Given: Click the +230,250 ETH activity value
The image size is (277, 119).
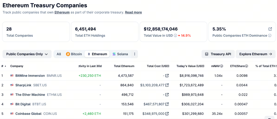Looking at the screenshot, I should tap(90, 76).
